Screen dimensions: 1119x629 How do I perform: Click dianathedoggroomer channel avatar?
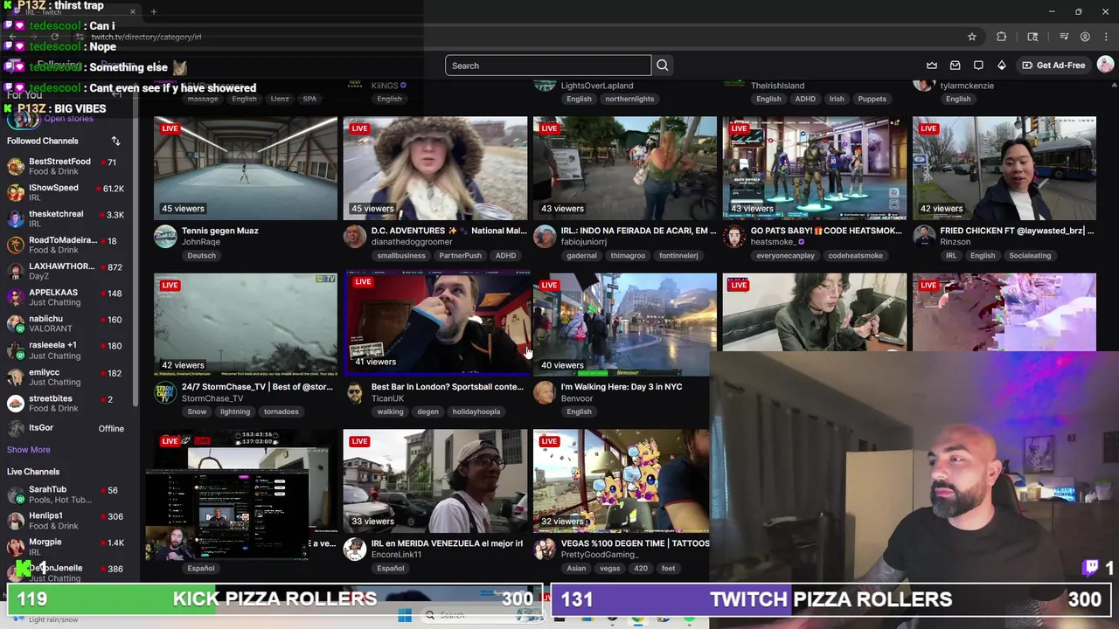[x=354, y=236]
